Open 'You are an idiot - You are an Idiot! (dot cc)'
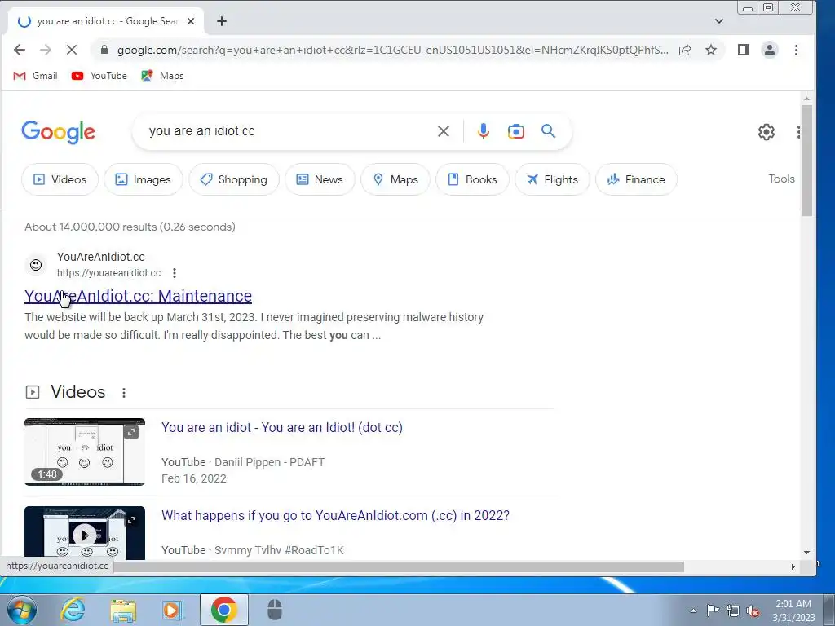The width and height of the screenshot is (835, 626). [x=281, y=427]
